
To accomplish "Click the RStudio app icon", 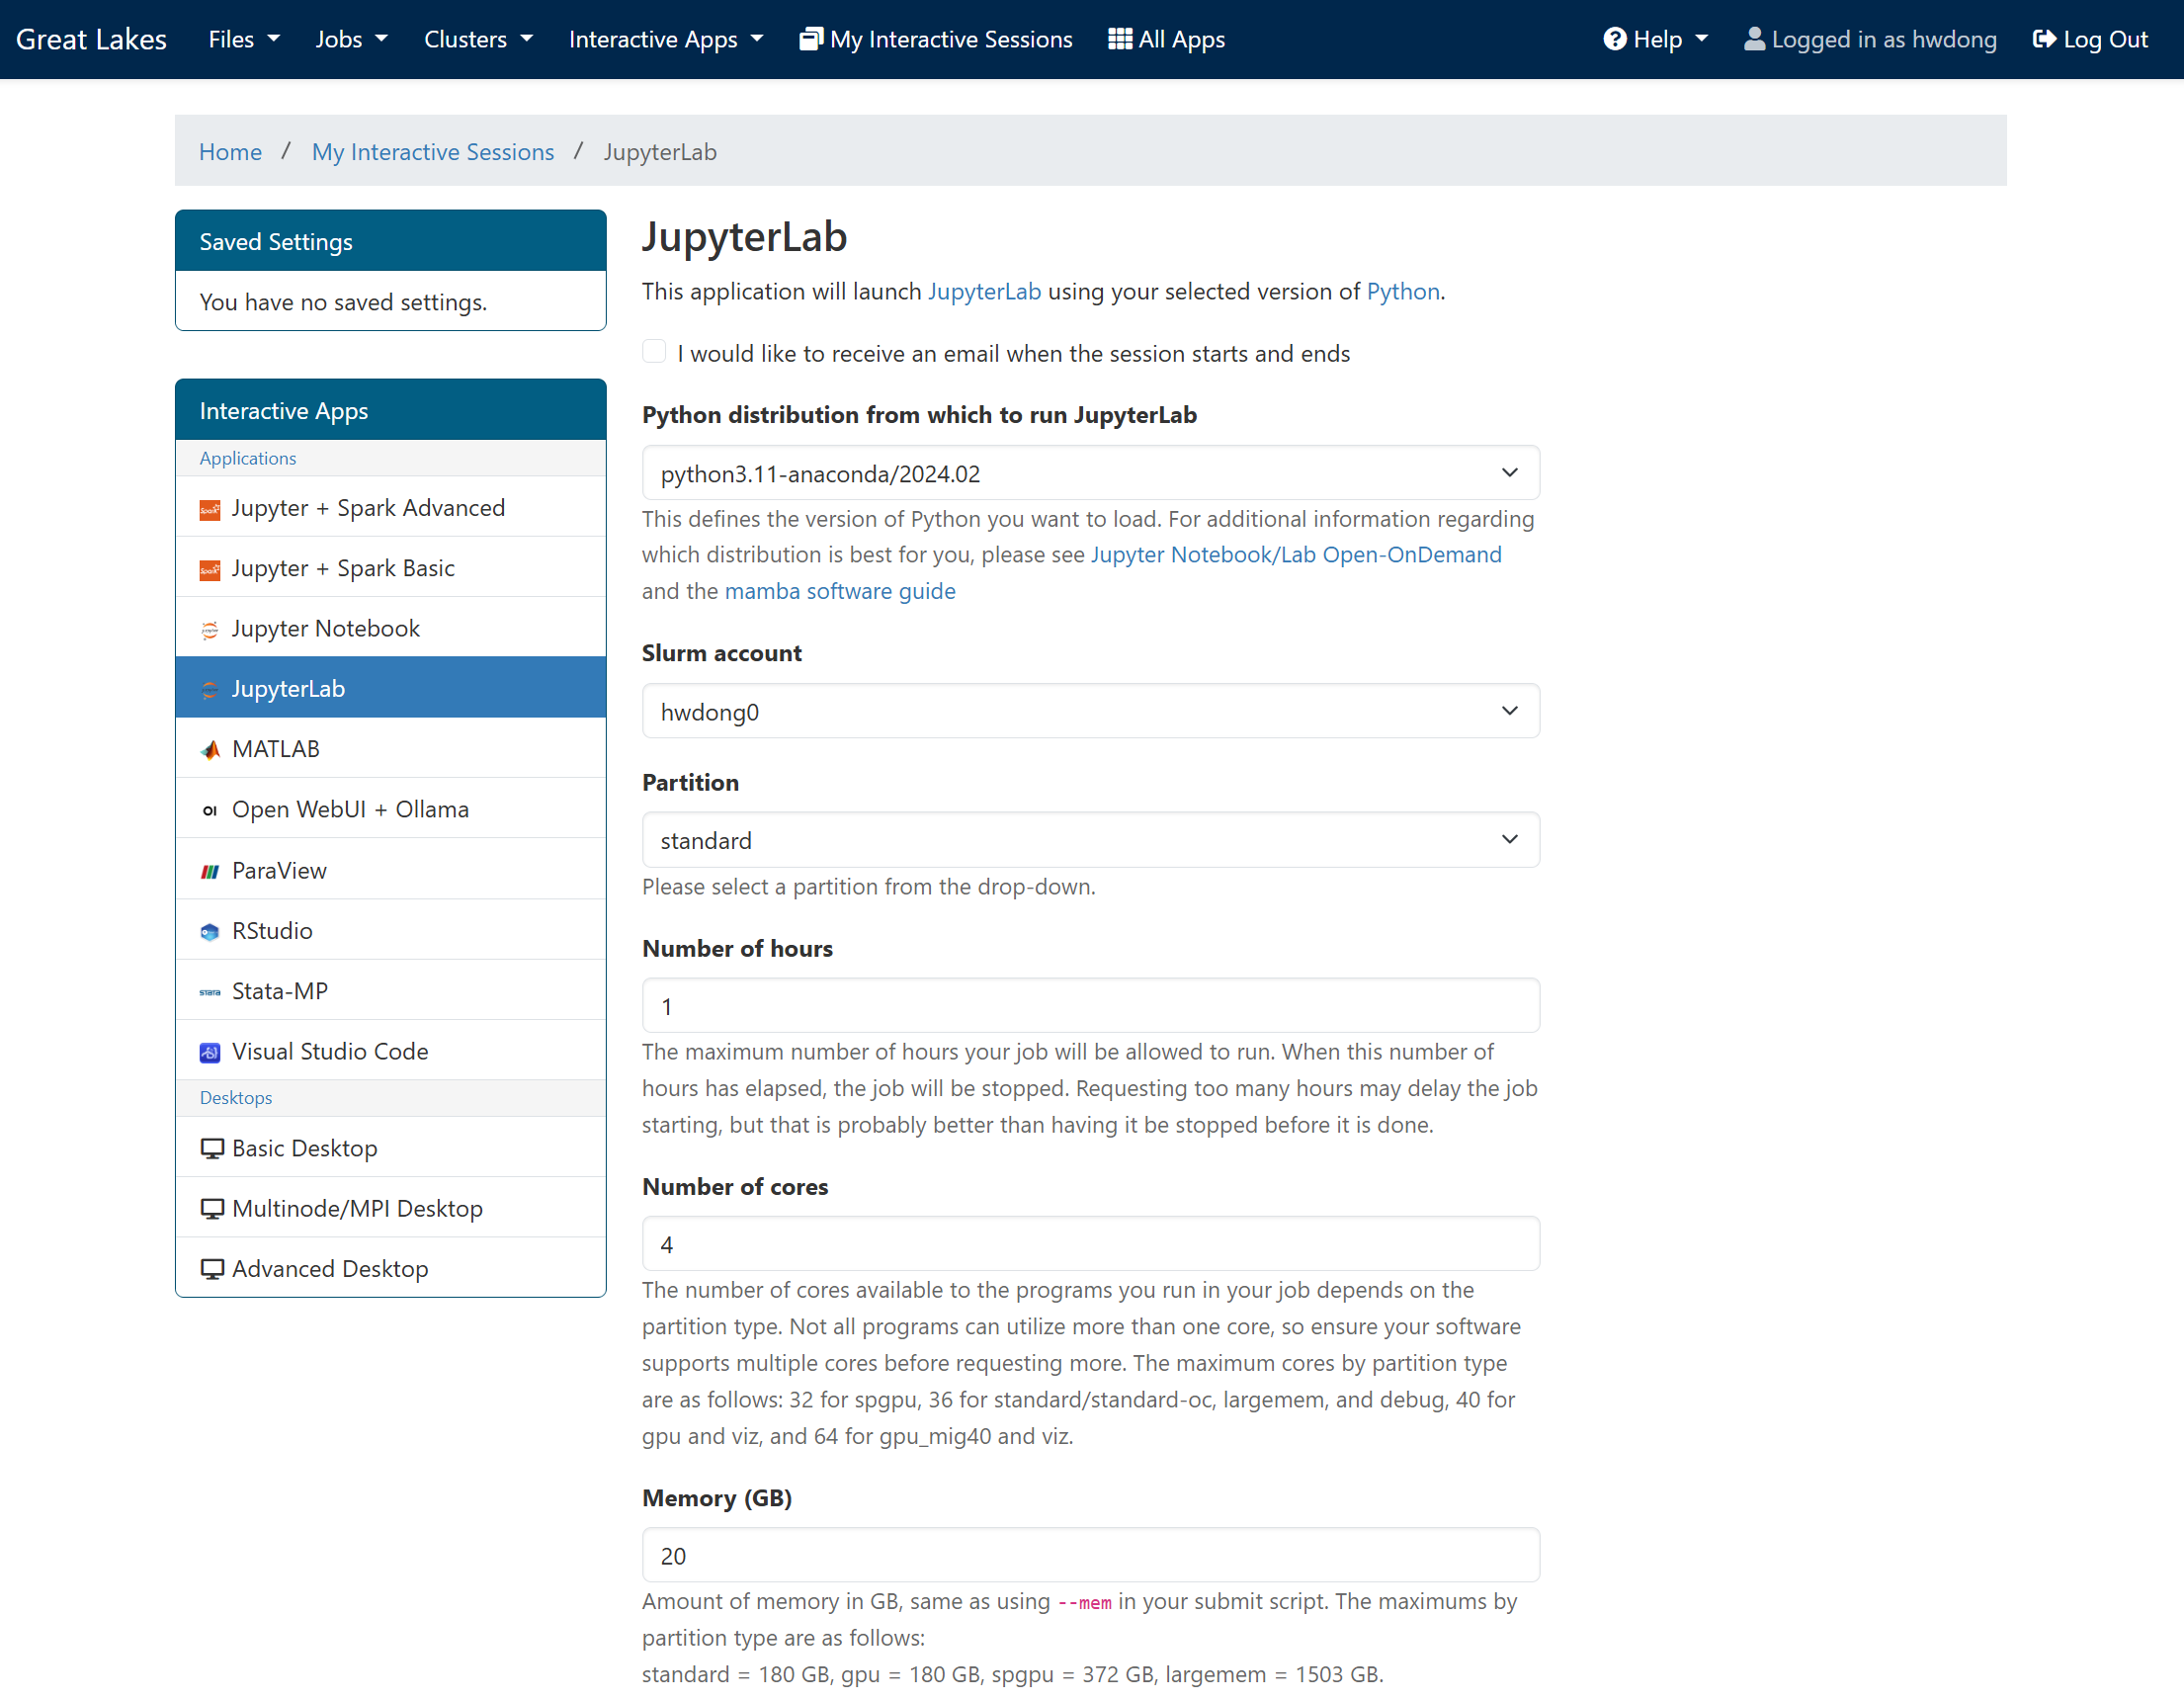I will click(210, 931).
